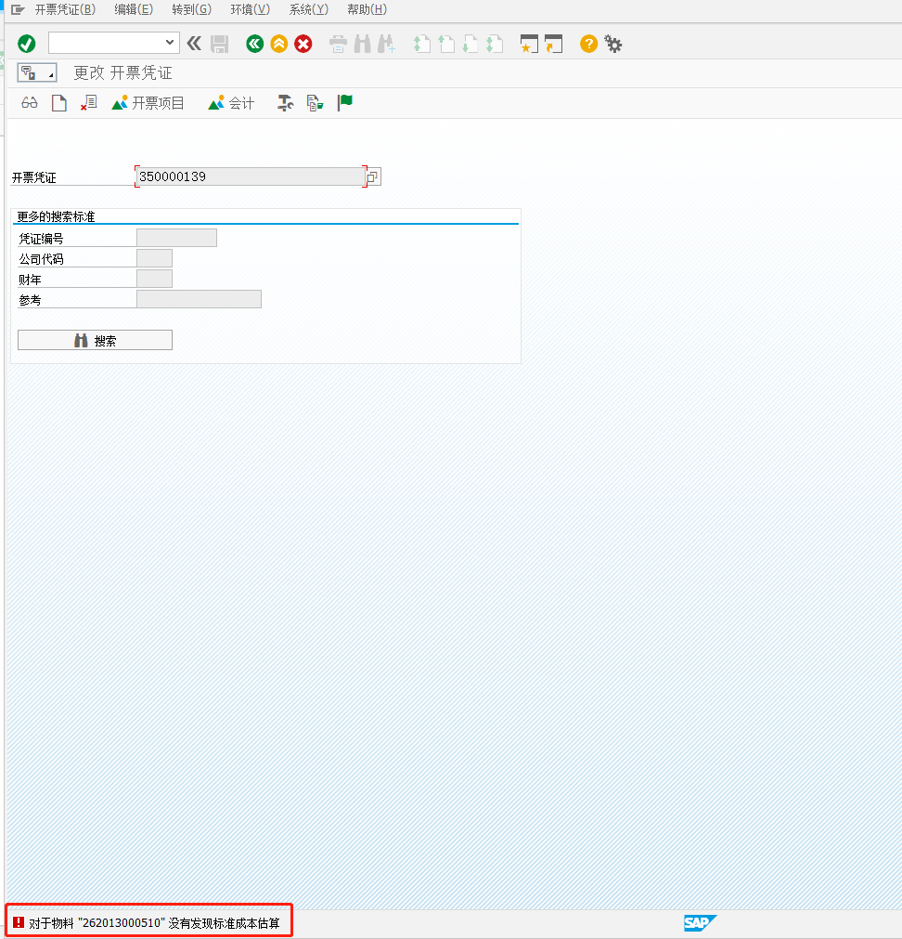Click the output faucet icon
The height and width of the screenshot is (939, 902).
(285, 103)
